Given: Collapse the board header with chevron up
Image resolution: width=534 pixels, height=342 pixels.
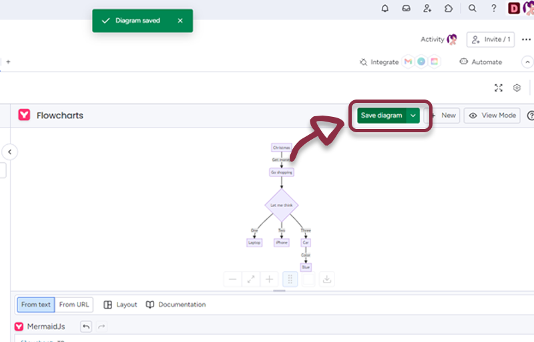Looking at the screenshot, I should click(527, 62).
